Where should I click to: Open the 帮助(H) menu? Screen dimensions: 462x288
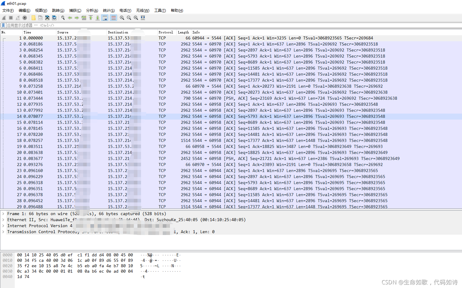(177, 11)
